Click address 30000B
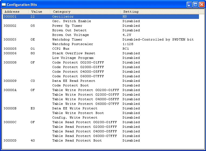Viewport: 206px width, 151px height. pyautogui.click(x=10, y=109)
